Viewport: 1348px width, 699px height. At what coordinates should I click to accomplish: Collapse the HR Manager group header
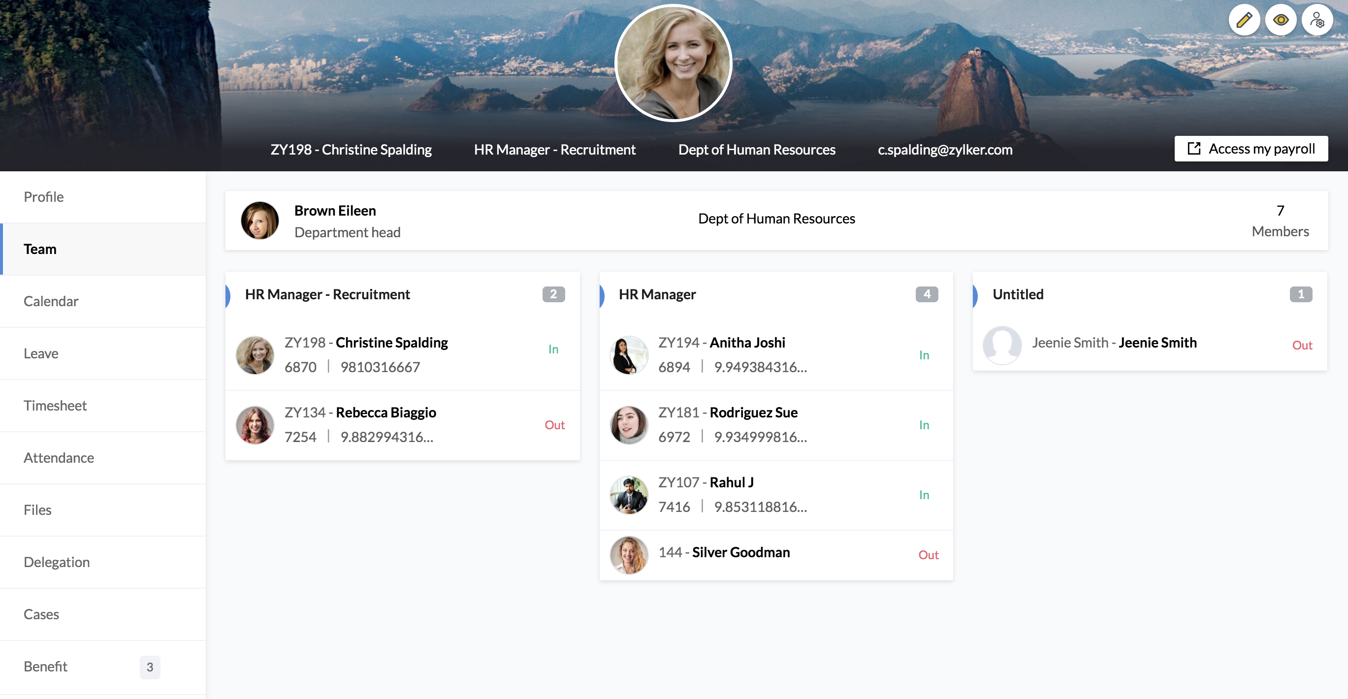coord(657,294)
